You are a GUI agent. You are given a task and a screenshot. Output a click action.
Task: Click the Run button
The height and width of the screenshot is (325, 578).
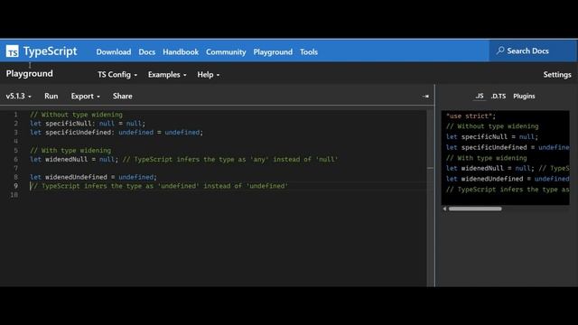pyautogui.click(x=51, y=97)
